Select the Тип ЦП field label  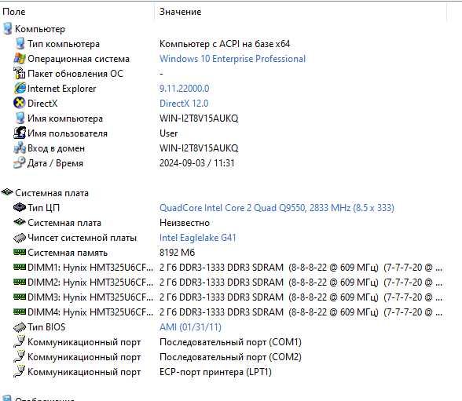(44, 208)
